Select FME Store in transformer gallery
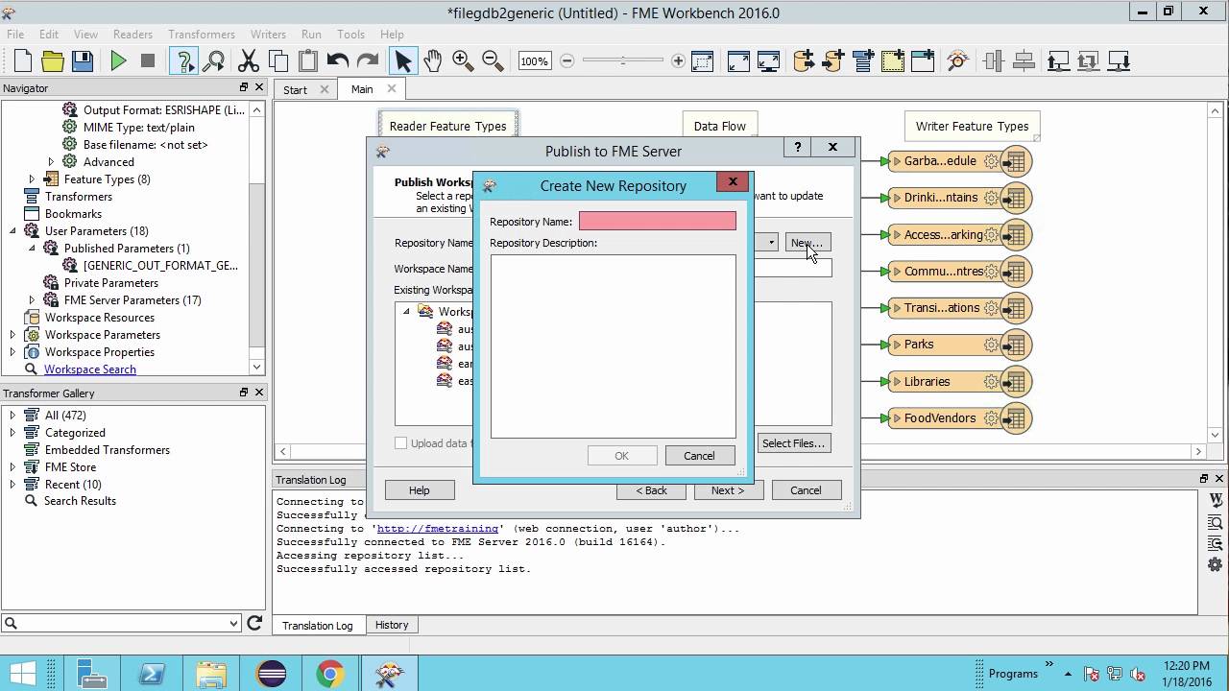 click(70, 467)
